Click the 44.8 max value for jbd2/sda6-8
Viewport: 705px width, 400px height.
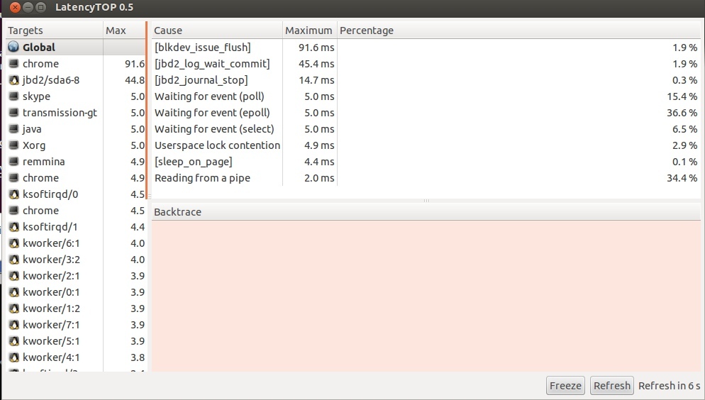[135, 80]
